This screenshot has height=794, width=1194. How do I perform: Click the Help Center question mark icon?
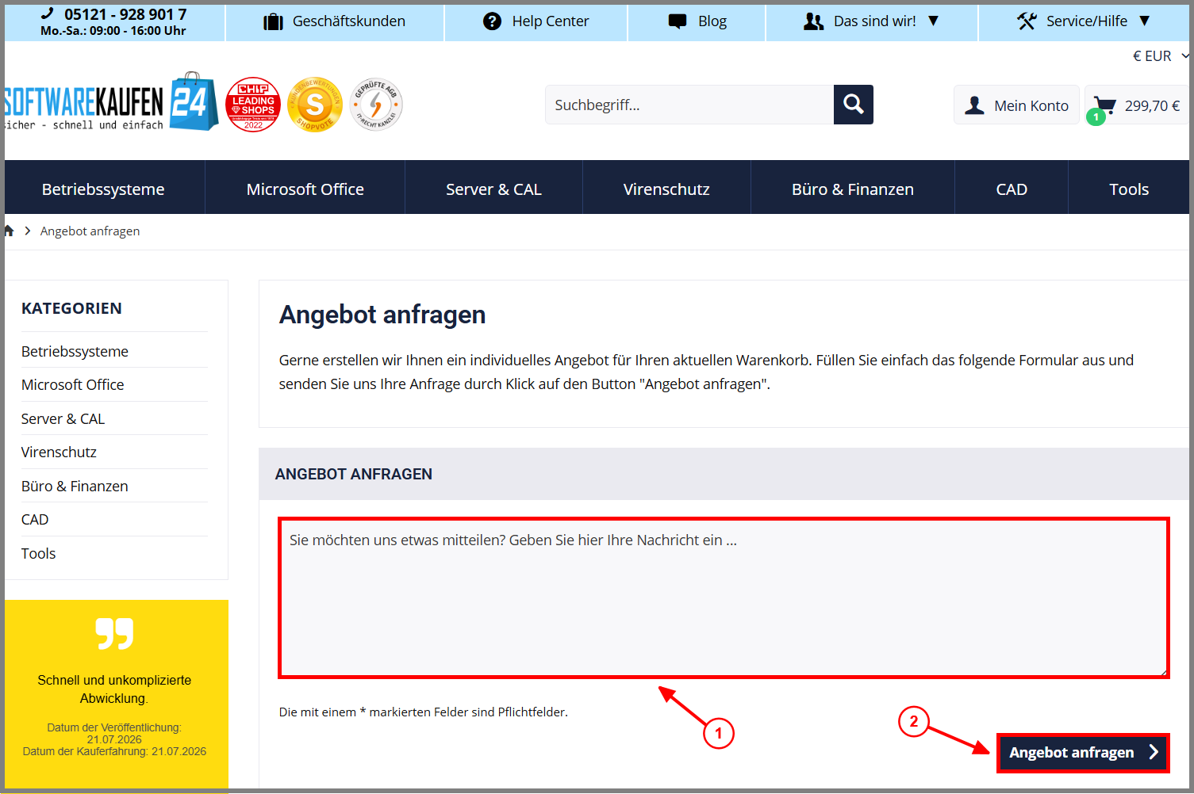(492, 21)
